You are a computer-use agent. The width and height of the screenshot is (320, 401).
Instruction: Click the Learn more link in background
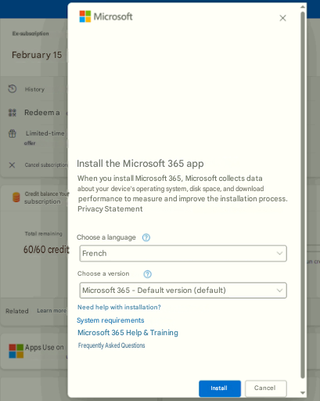coord(52,311)
